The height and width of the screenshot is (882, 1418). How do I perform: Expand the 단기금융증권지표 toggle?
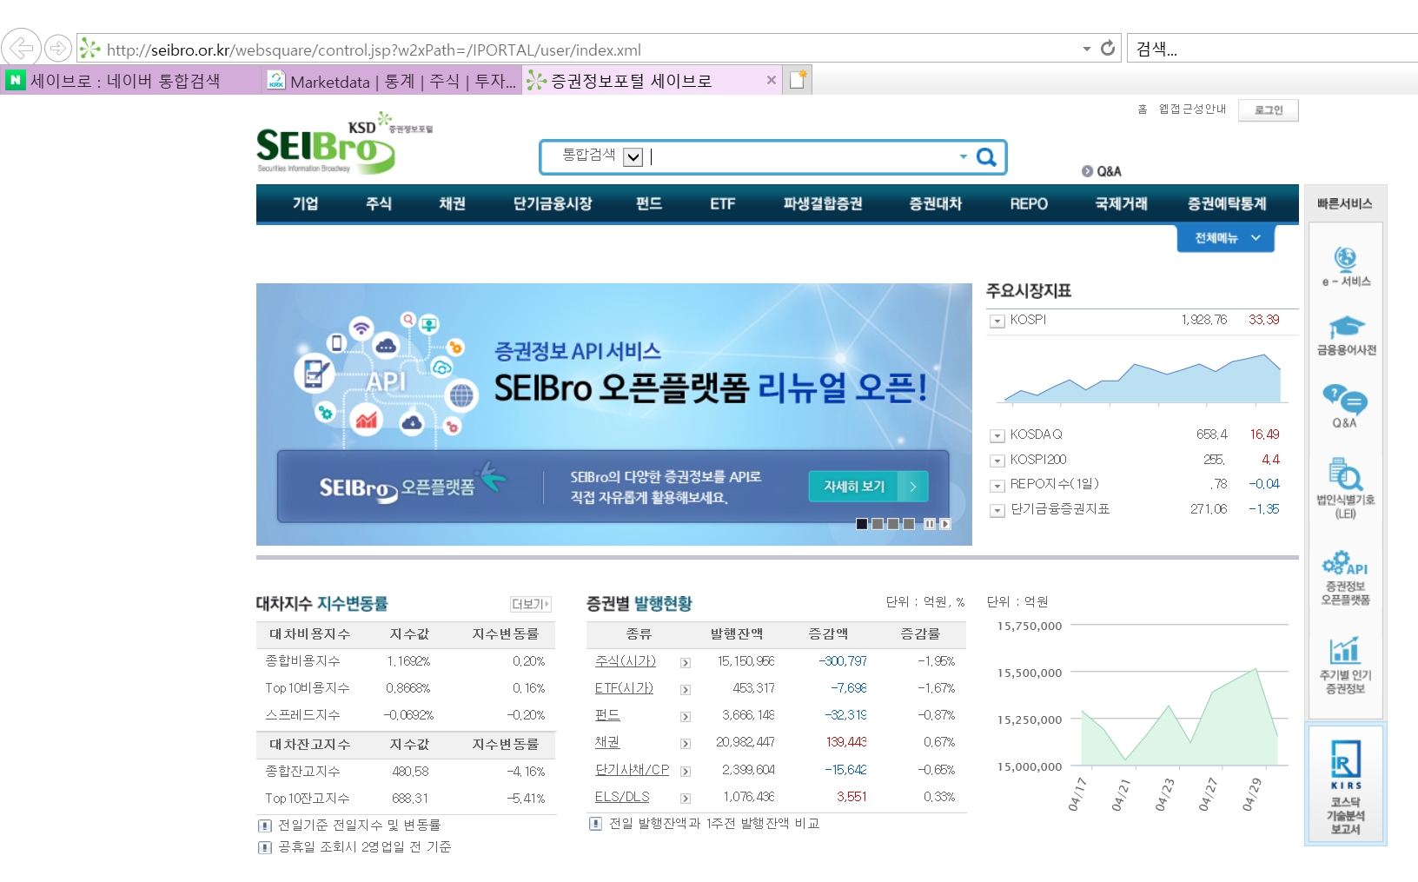click(997, 511)
